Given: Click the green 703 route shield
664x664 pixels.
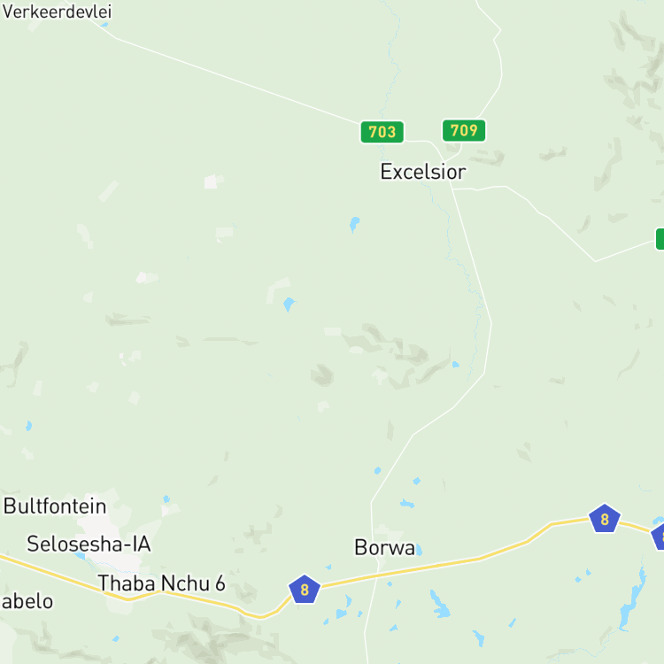Looking at the screenshot, I should point(382,132).
